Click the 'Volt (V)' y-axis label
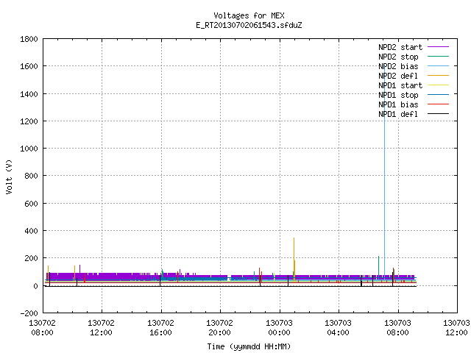Viewport: 471px width, 353px height. 9,176
